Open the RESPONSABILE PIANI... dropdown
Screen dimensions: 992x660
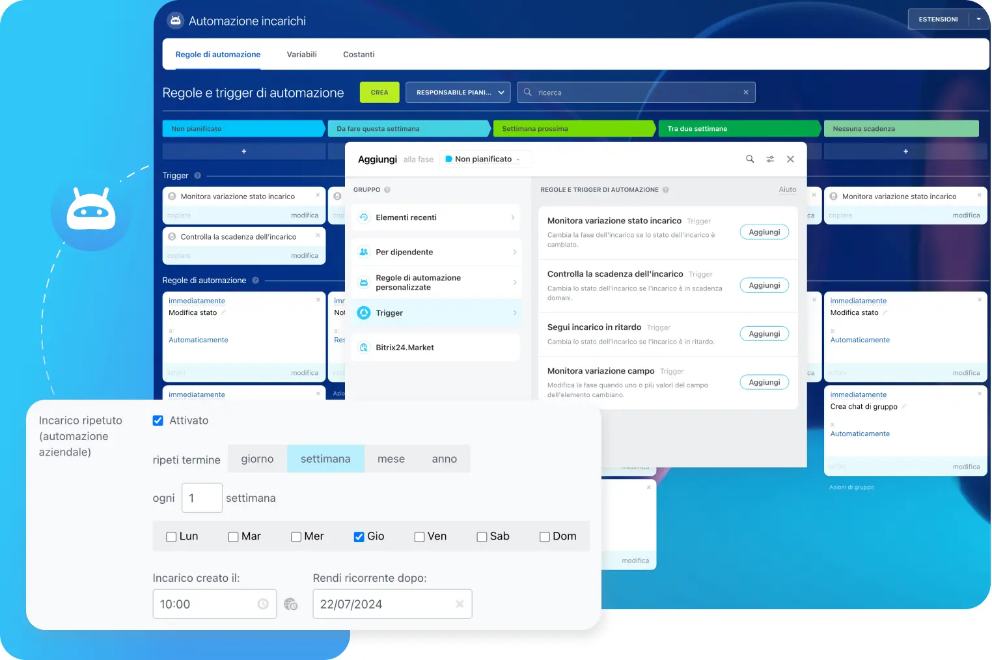point(458,92)
